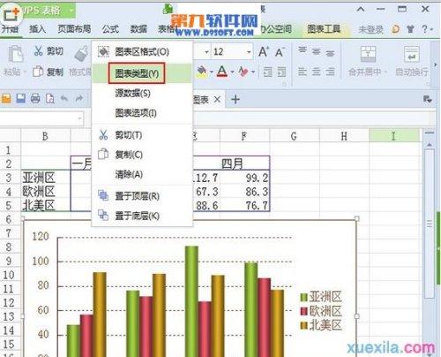Click column header G

(x=294, y=136)
